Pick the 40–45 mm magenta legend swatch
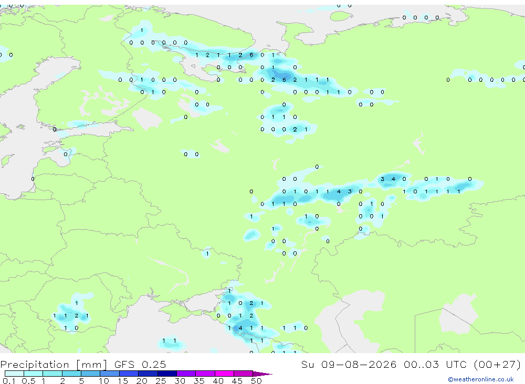 [x=224, y=374]
